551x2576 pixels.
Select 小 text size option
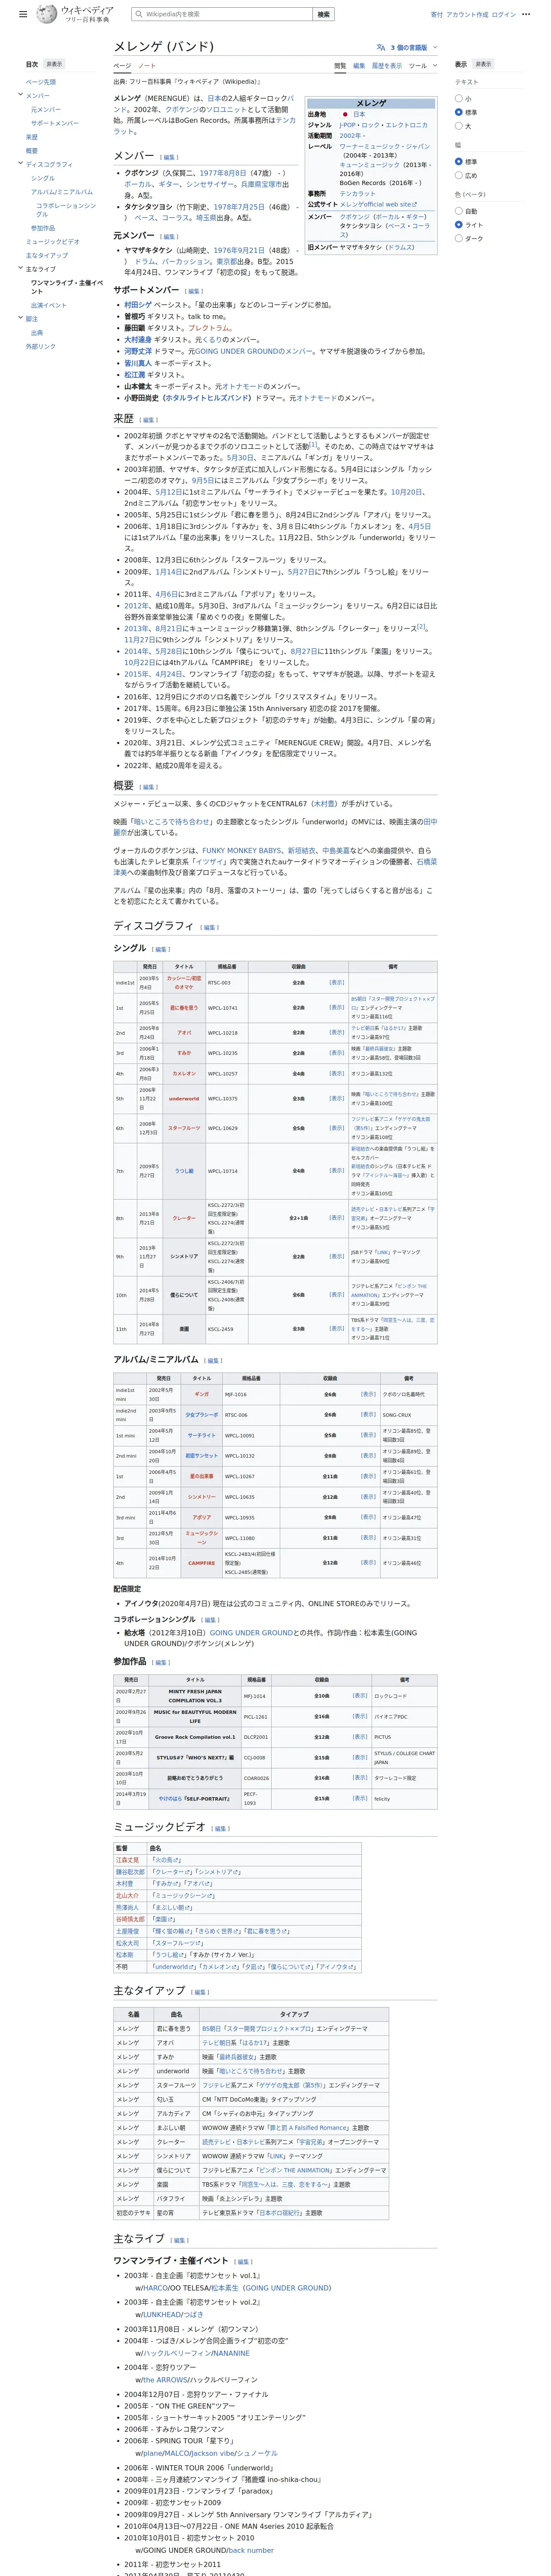[x=459, y=98]
